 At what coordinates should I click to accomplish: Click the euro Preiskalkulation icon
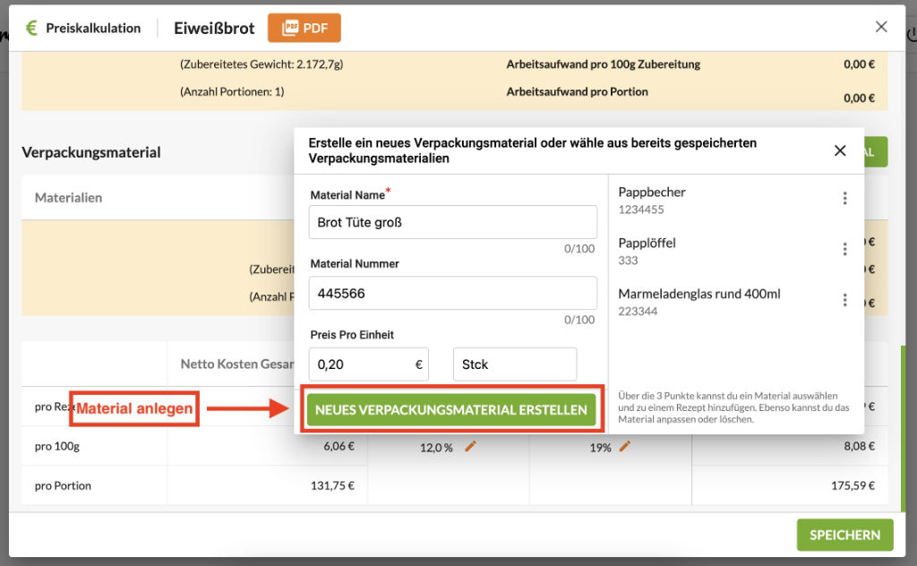click(32, 28)
